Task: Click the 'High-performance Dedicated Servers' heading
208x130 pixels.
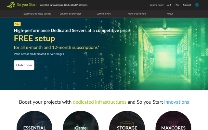Action: [x=72, y=31]
